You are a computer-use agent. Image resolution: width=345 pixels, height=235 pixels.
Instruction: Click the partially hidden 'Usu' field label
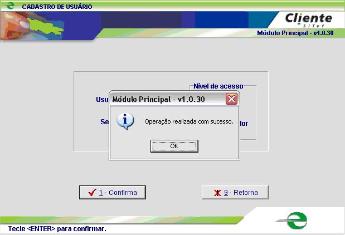point(102,100)
